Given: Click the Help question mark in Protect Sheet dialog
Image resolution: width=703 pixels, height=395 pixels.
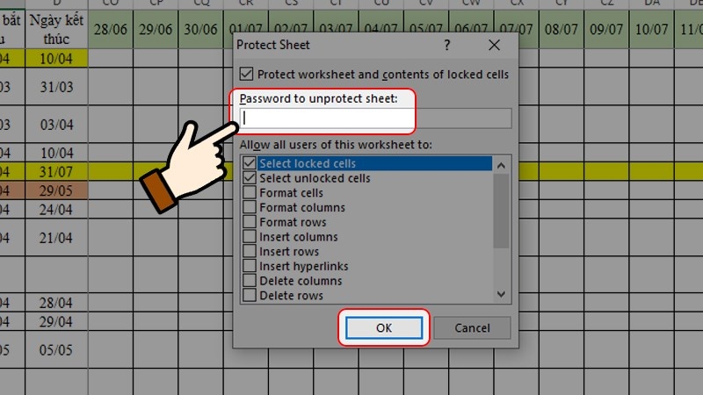Looking at the screenshot, I should tap(447, 45).
